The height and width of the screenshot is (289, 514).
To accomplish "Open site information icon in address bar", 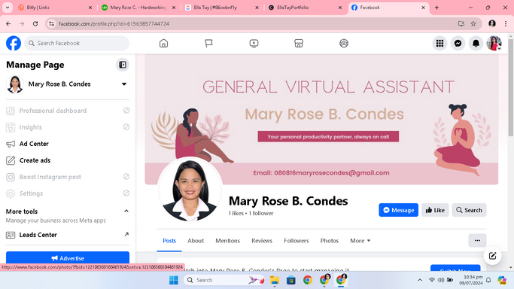I will [x=51, y=23].
